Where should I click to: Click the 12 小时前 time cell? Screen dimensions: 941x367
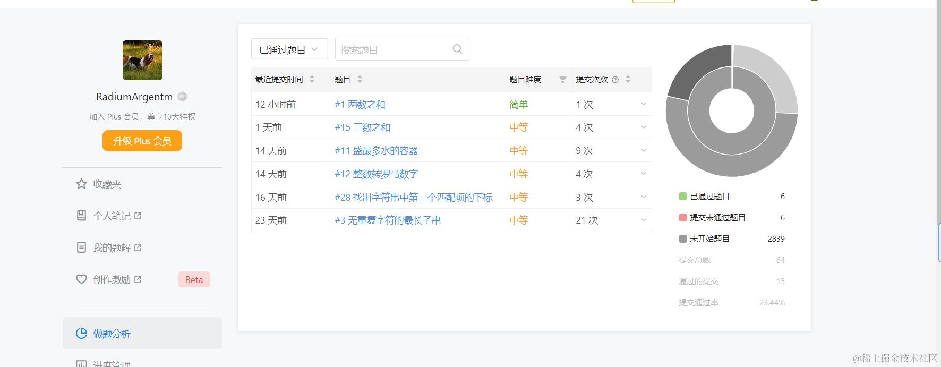click(x=276, y=105)
